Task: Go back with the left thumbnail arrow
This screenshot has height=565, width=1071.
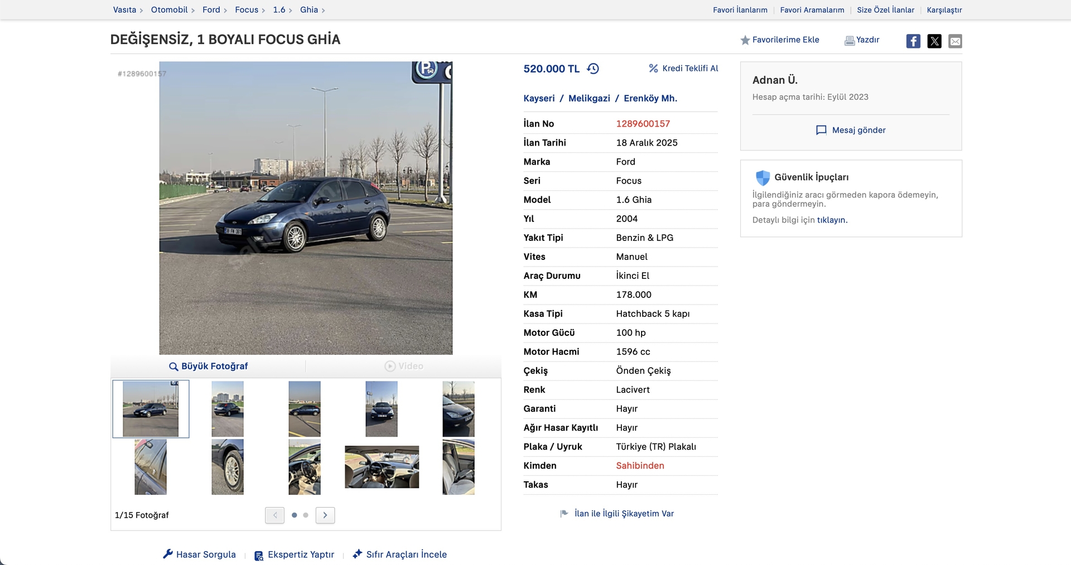Action: pos(274,515)
